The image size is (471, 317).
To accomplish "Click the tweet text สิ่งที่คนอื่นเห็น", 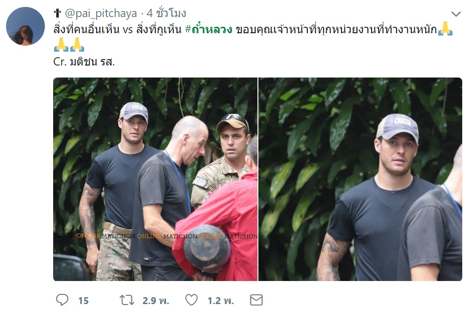I will 86,30.
